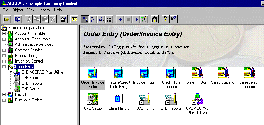Expand the Accounts Receivable tree node
Viewport: 264px width, 125px height.
(4, 39)
